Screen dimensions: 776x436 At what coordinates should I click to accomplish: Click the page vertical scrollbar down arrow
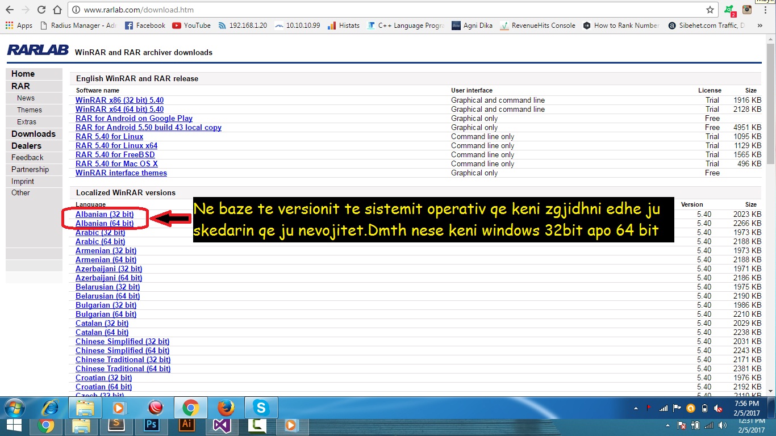pyautogui.click(x=771, y=391)
